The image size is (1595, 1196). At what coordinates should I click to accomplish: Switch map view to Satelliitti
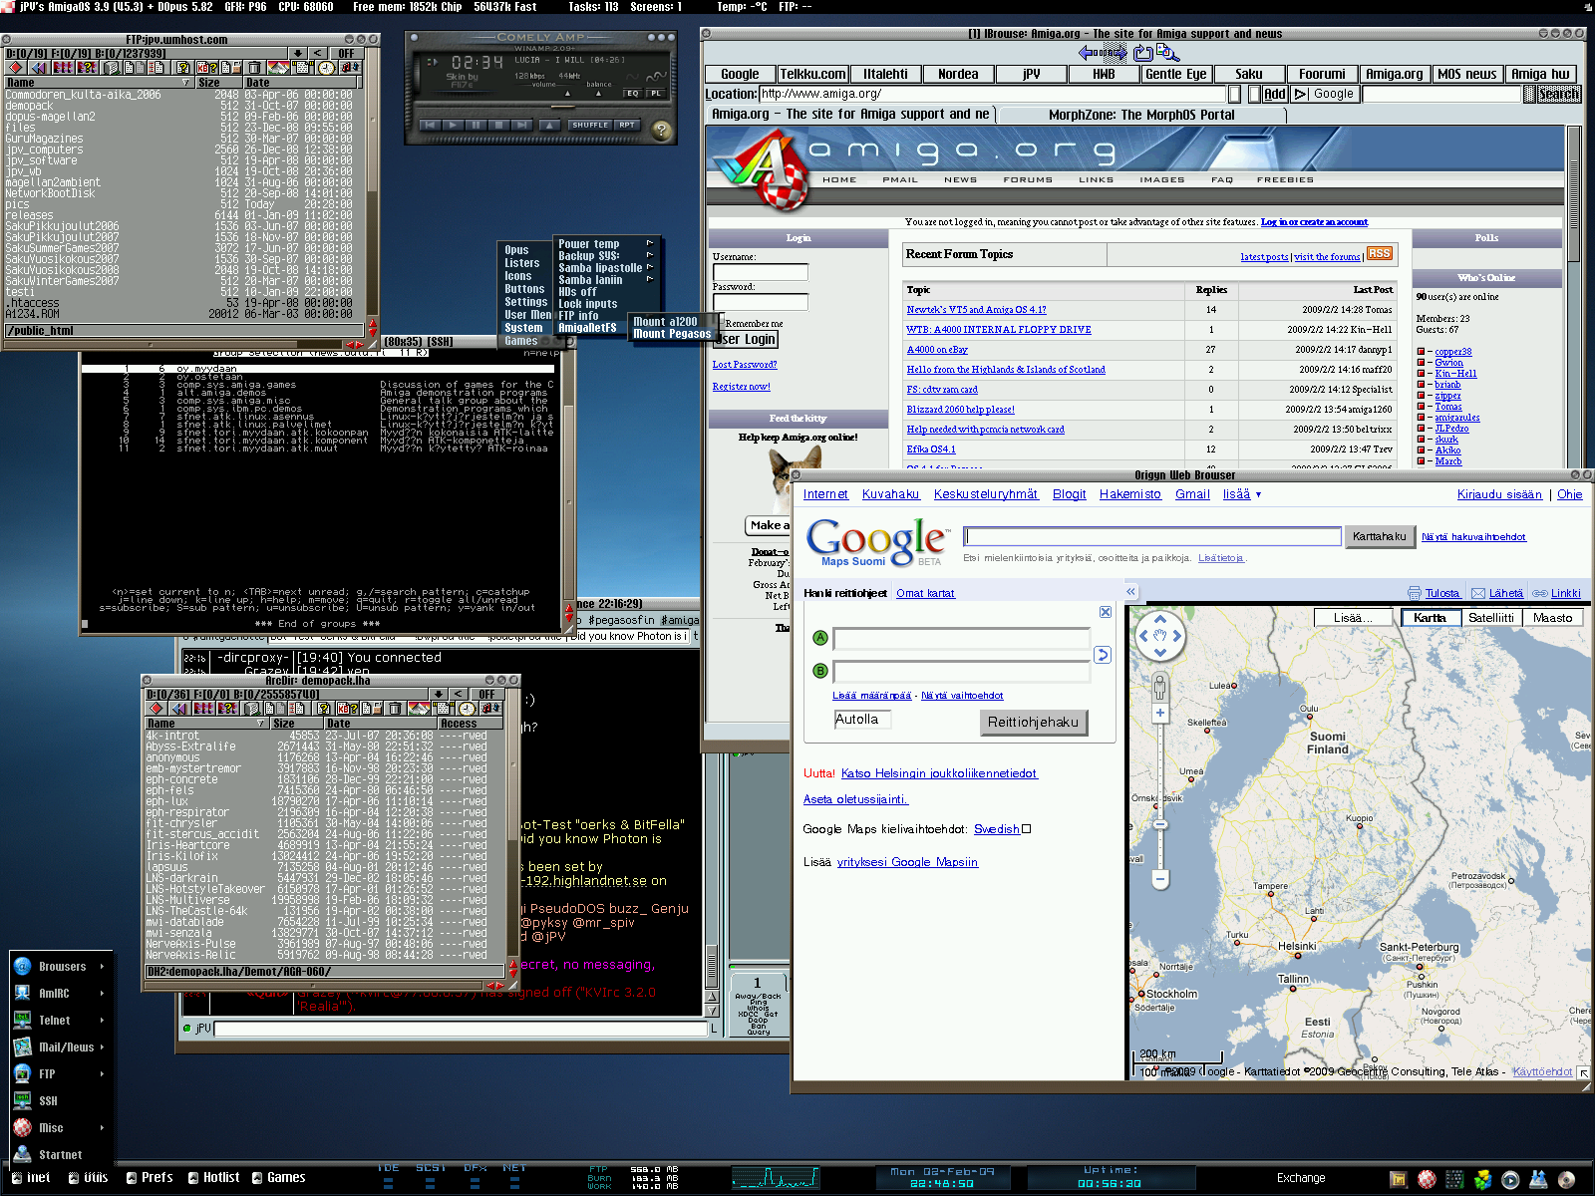pyautogui.click(x=1490, y=618)
